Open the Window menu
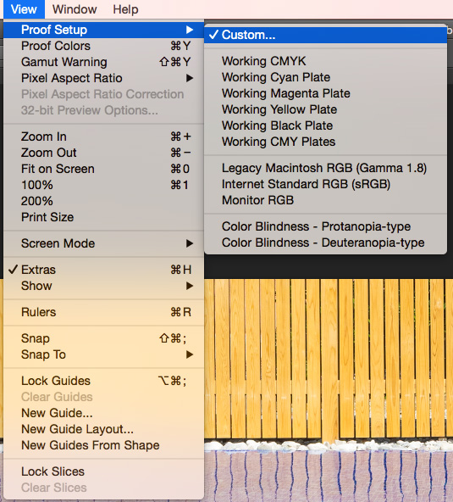 pos(75,9)
